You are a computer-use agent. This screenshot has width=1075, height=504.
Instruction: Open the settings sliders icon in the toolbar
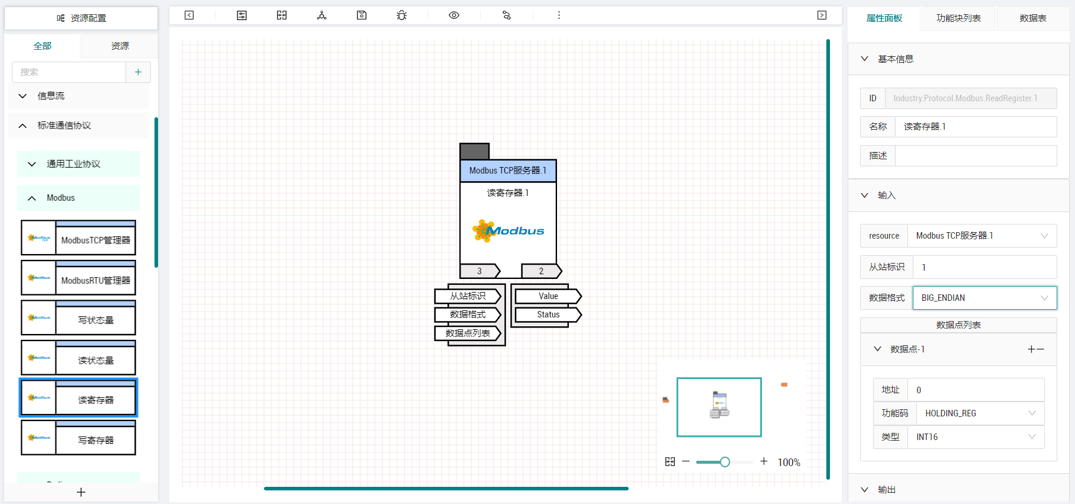[x=242, y=15]
